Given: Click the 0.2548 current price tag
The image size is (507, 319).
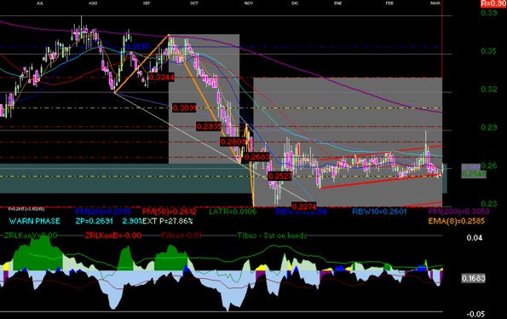Looking at the screenshot, I should 474,174.
